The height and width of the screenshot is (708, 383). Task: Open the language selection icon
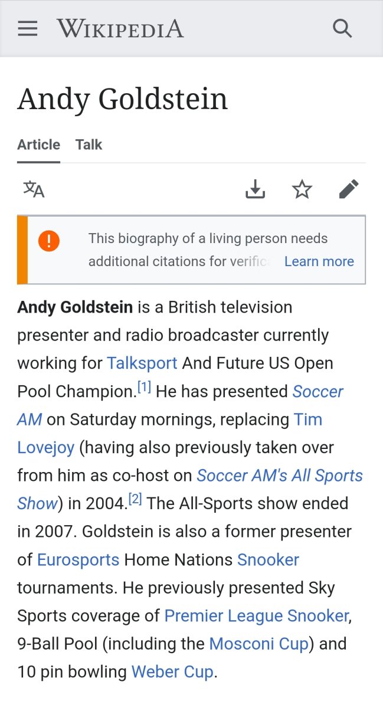pyautogui.click(x=34, y=189)
